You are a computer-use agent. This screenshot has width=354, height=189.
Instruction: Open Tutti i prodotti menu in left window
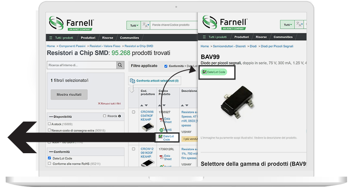point(64,38)
